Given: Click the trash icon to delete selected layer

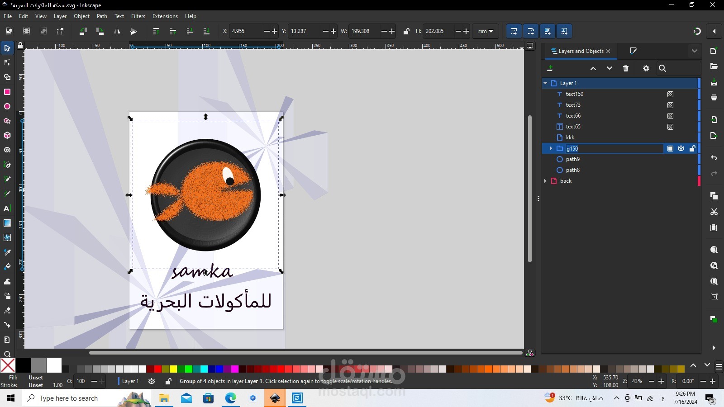Looking at the screenshot, I should click(626, 68).
